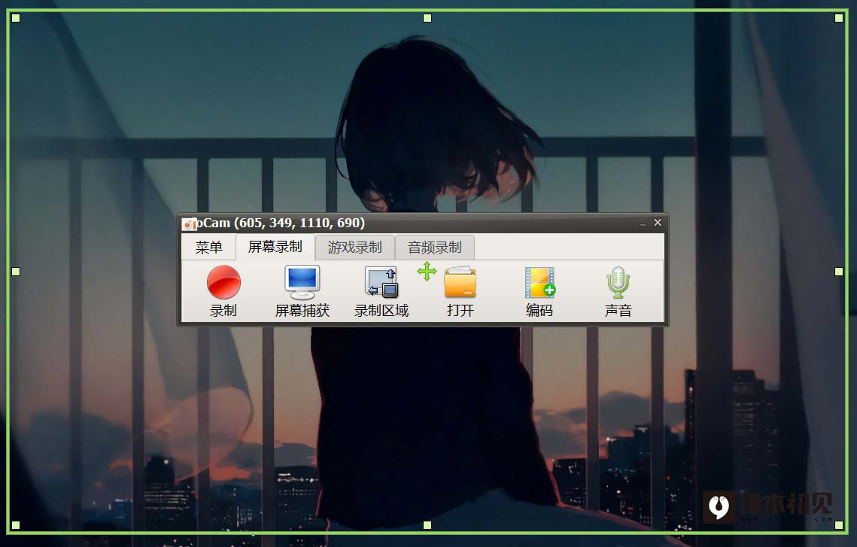Click the oCam app icon in title bar
Viewport: 857px width, 547px height.
click(x=190, y=223)
